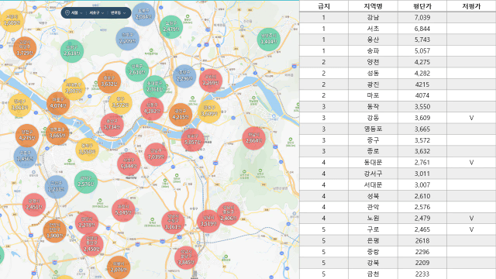The height and width of the screenshot is (279, 496).
Task: Click the 급지 column header
Action: tap(324, 6)
